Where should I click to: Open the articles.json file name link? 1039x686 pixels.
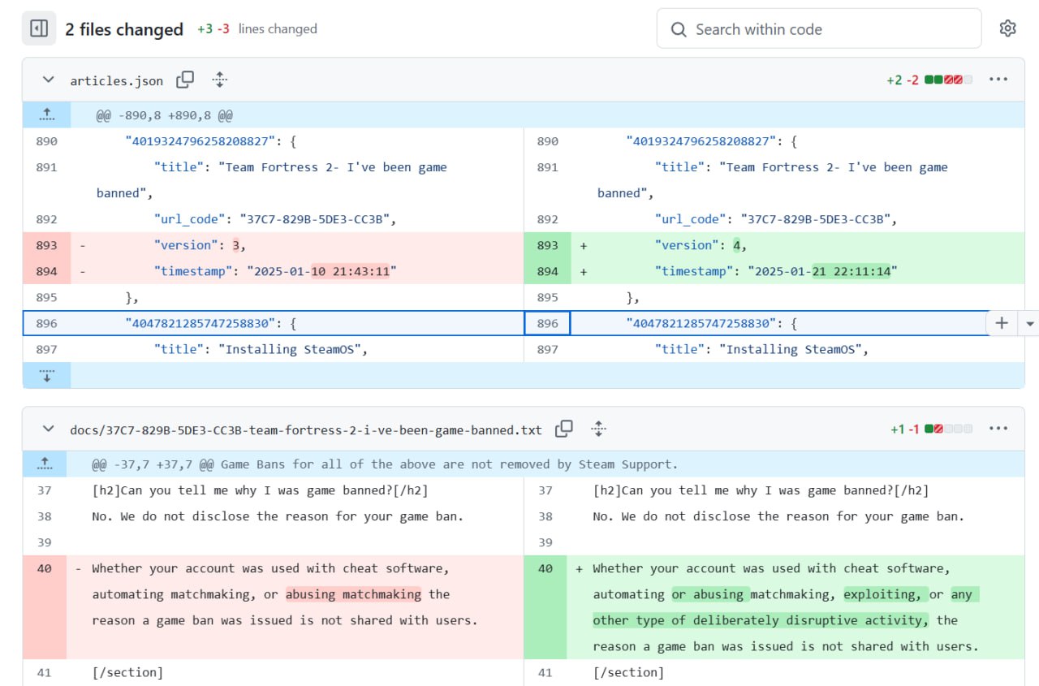(117, 80)
